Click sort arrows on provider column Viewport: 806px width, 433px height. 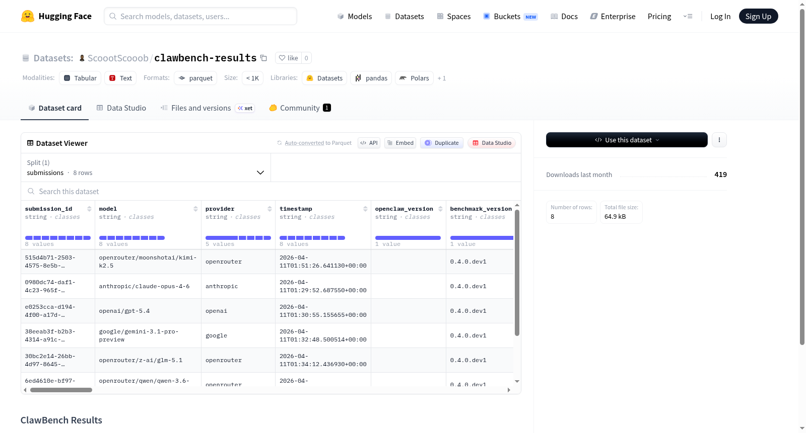pos(270,209)
